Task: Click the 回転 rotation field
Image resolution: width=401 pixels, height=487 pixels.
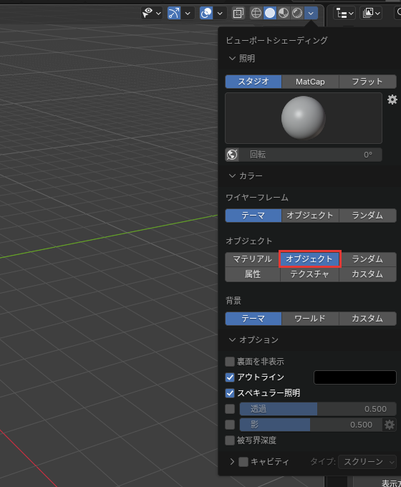Action: pos(311,155)
